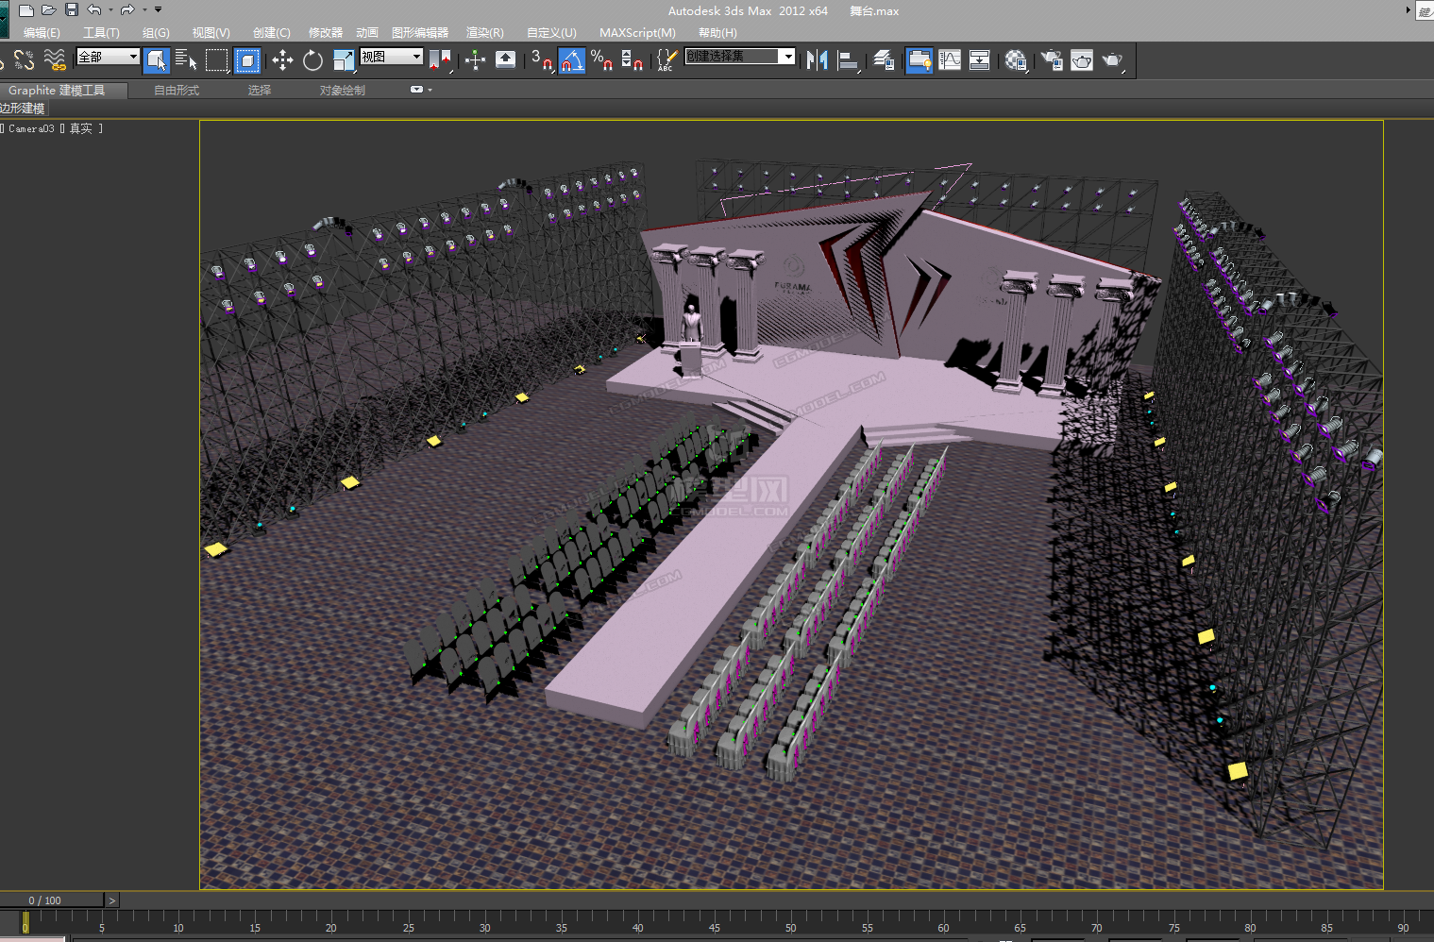
Task: Select the Move tool
Action: [282, 61]
